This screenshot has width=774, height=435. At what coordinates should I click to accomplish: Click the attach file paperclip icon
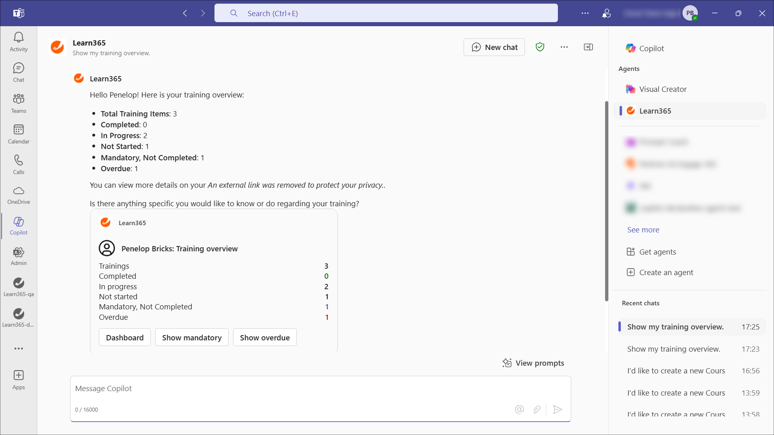click(537, 410)
